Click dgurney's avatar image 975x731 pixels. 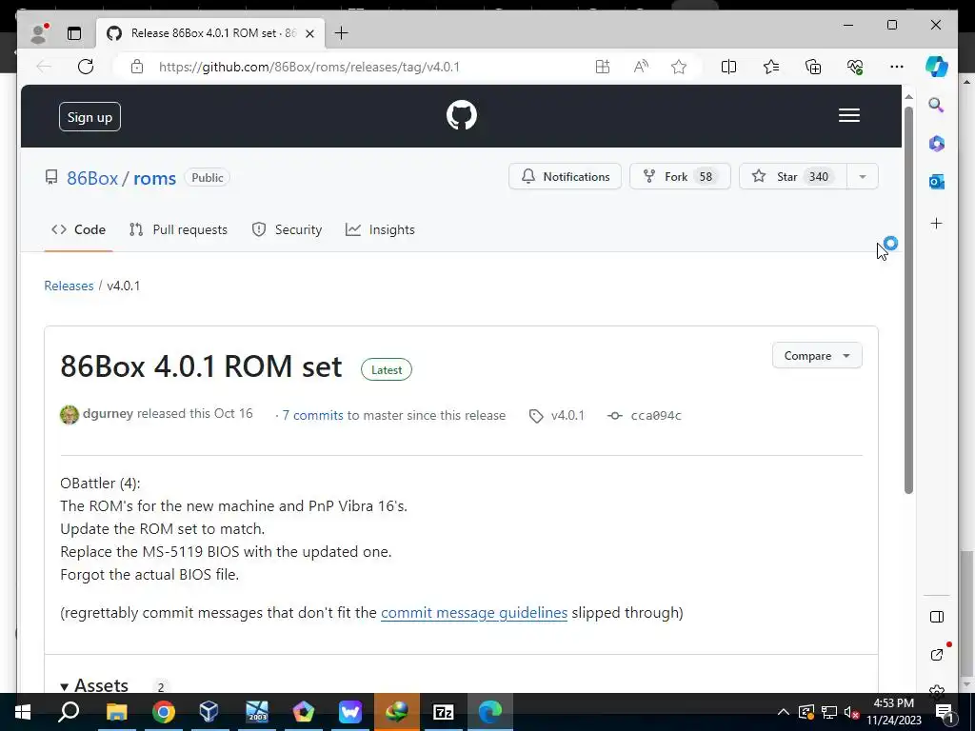click(x=69, y=415)
